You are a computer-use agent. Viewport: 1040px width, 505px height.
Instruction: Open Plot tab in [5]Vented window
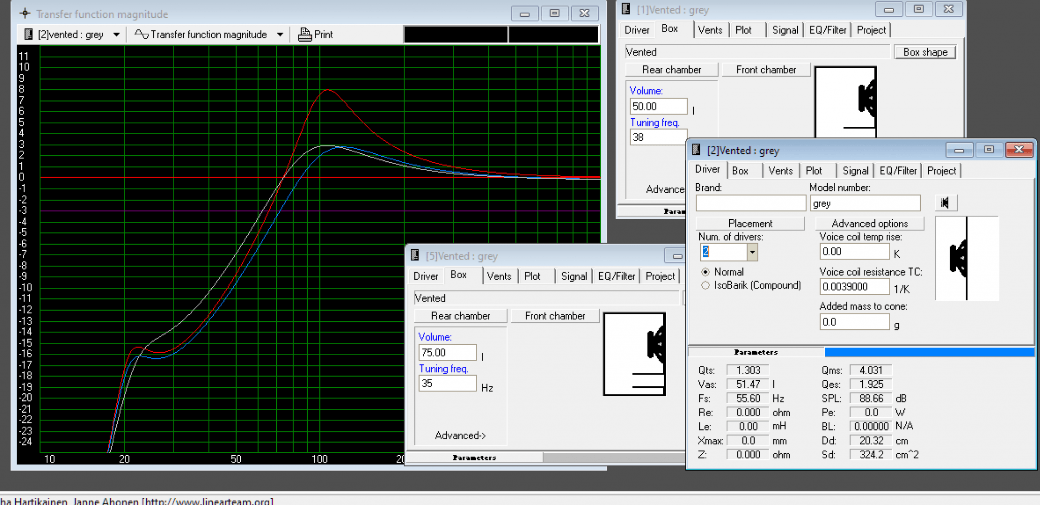532,277
